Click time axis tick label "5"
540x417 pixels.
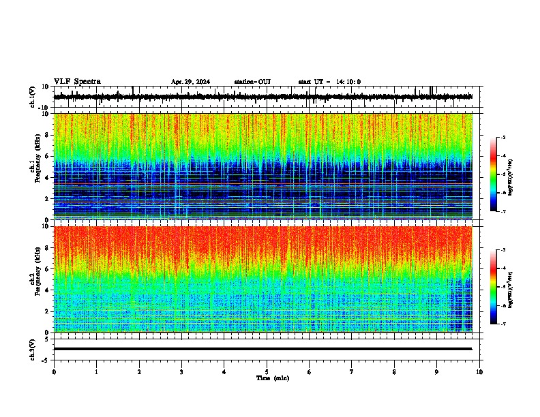coord(267,372)
